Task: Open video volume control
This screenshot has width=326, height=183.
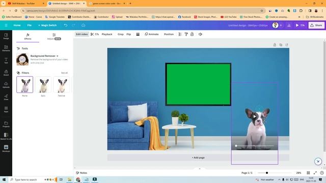Action: (200, 34)
